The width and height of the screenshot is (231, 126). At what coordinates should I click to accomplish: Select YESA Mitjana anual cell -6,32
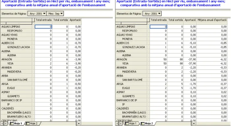click(212, 64)
